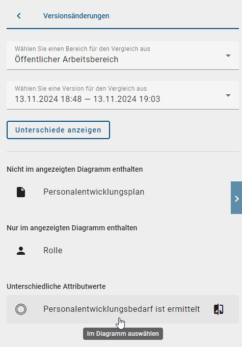This screenshot has width=242, height=347.
Task: Expand the version dropdown showing 13.11.2024 18:48
Action: coord(123,95)
